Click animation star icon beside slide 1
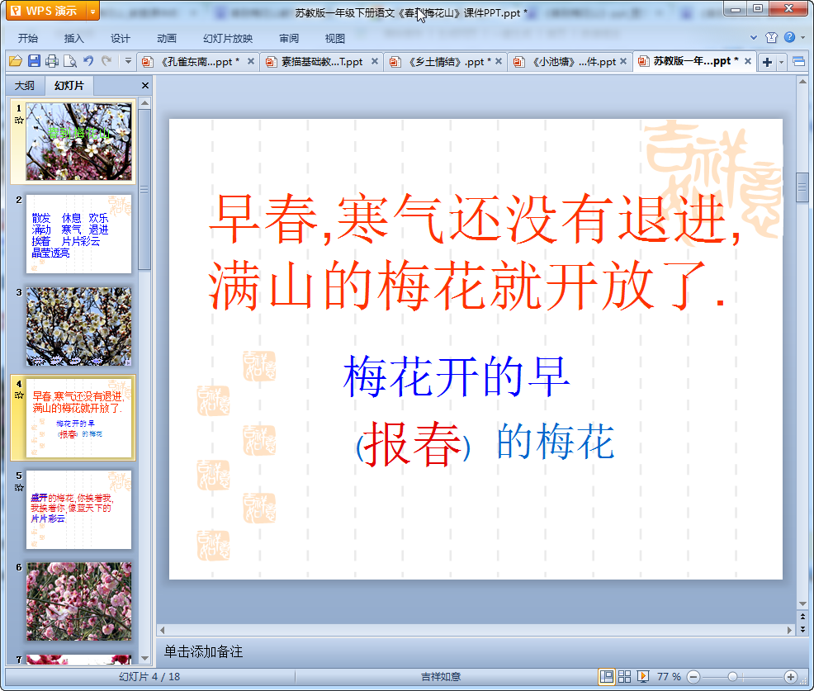814x691 pixels. pyautogui.click(x=19, y=121)
